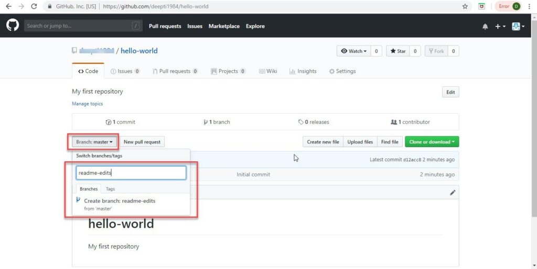Image resolution: width=537 pixels, height=269 pixels.
Task: Click the branch name input with readme-edits
Action: 131,173
